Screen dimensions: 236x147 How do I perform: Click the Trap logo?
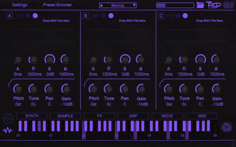[x=214, y=5]
